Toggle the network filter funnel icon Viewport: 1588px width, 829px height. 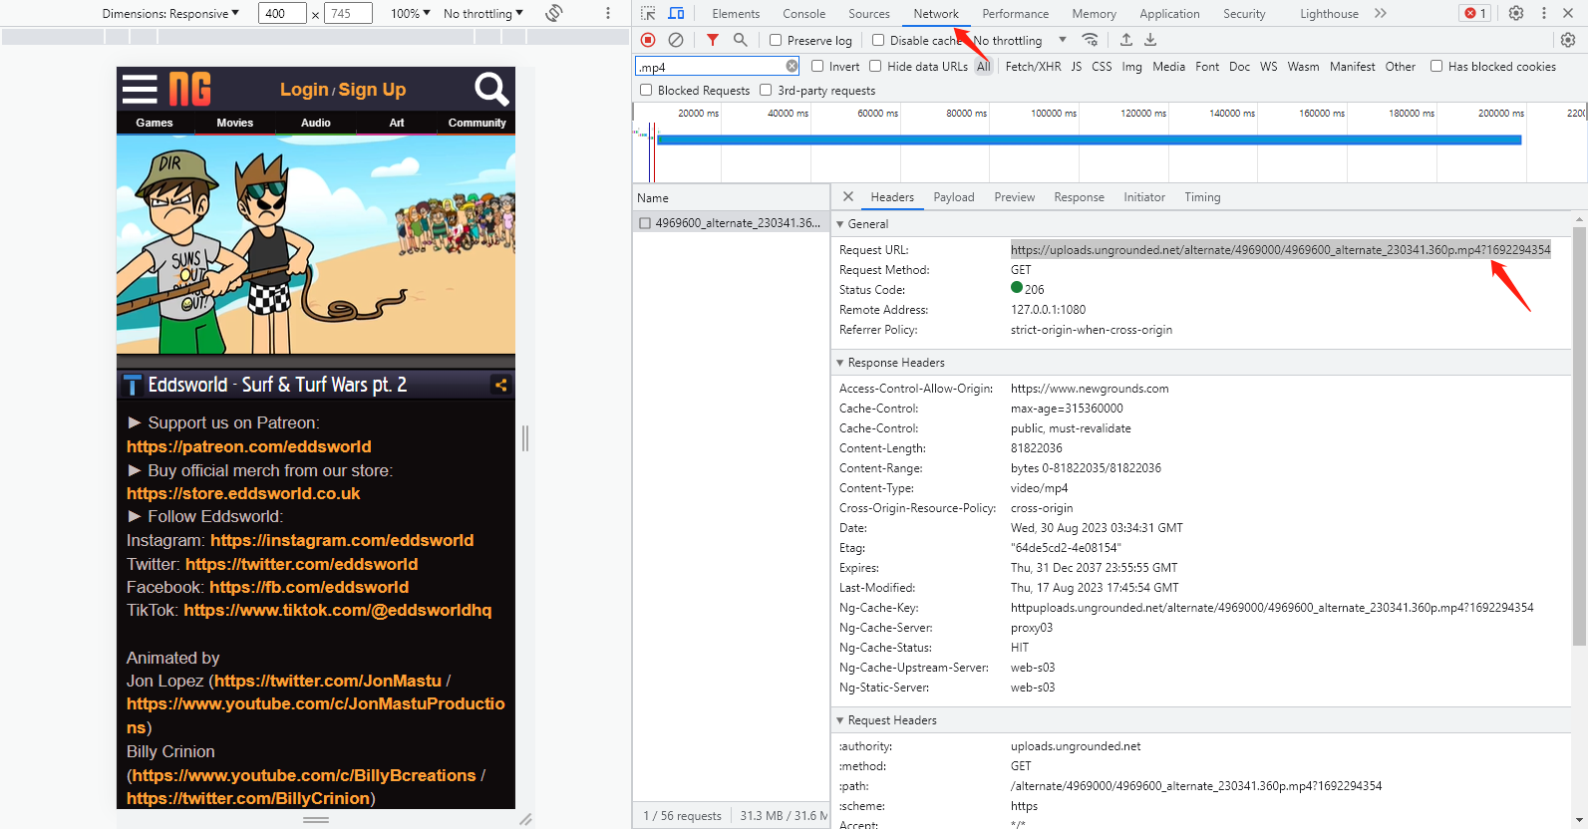pyautogui.click(x=713, y=40)
